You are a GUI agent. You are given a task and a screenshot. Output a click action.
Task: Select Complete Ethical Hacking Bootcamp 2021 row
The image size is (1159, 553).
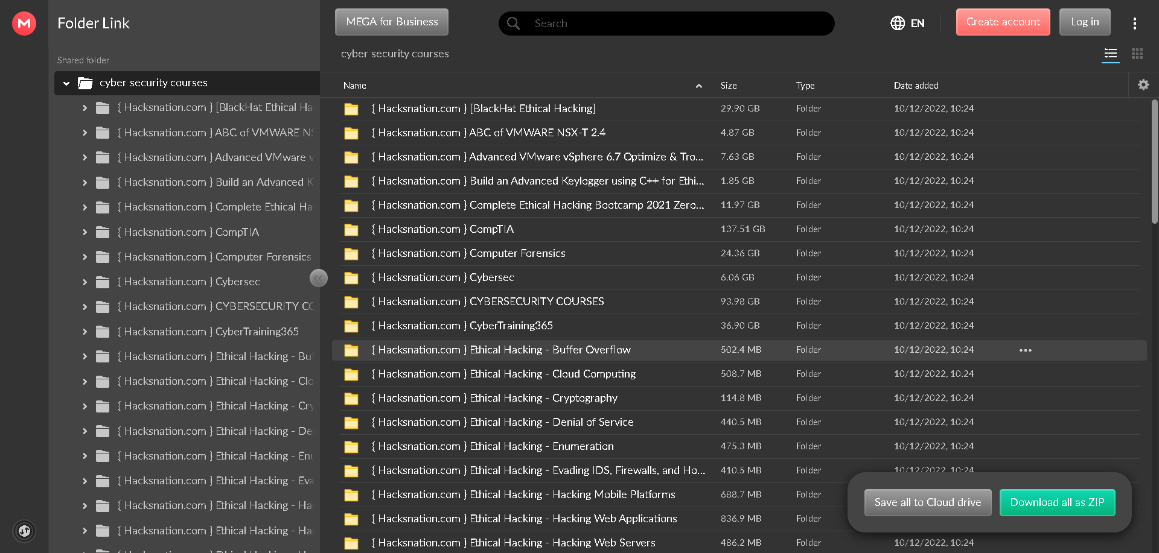(739, 205)
